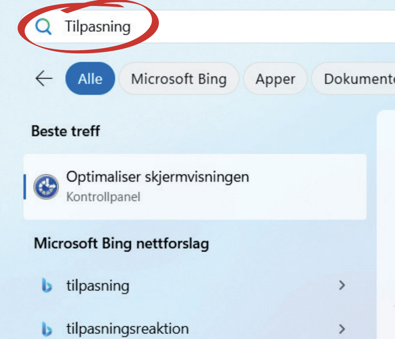
Task: Switch to the Microsoft Bing filter
Action: 179,79
